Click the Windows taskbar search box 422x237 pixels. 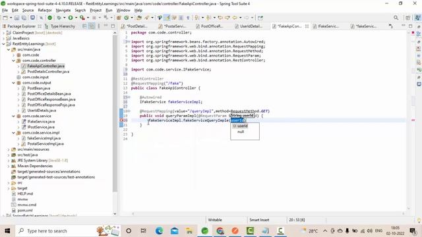(x=68, y=230)
